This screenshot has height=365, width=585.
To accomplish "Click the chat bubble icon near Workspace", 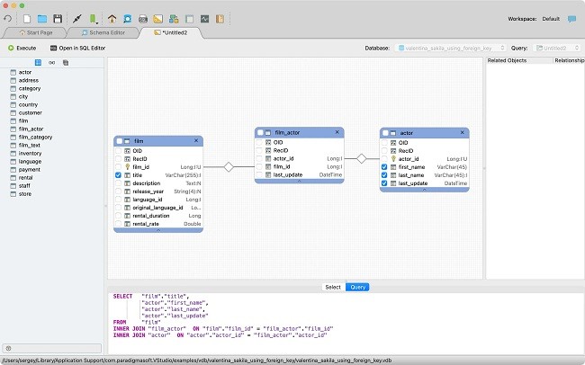I will [571, 18].
